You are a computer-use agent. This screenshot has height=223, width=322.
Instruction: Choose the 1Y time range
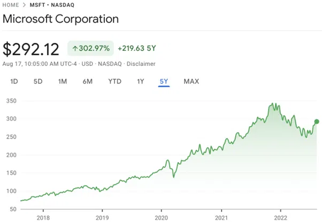point(141,81)
